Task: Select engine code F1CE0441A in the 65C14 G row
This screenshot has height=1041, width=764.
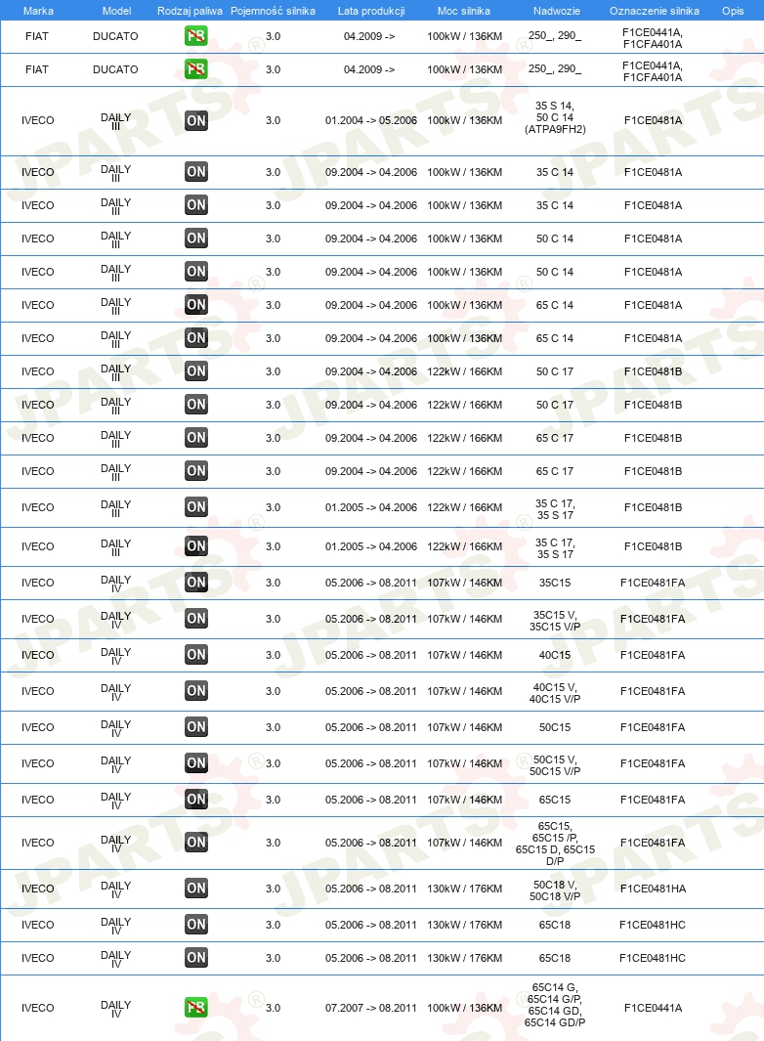Action: click(x=654, y=1008)
